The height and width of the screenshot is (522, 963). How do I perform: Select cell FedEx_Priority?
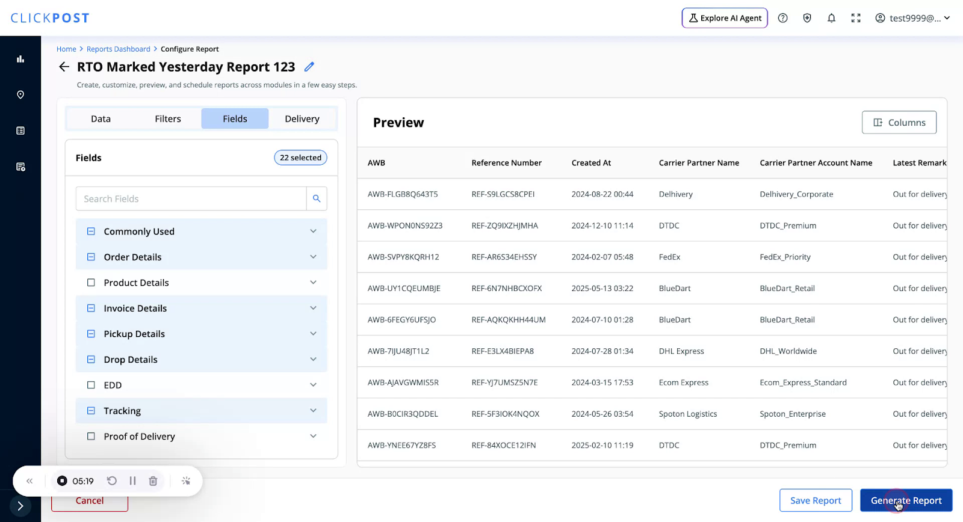(785, 257)
